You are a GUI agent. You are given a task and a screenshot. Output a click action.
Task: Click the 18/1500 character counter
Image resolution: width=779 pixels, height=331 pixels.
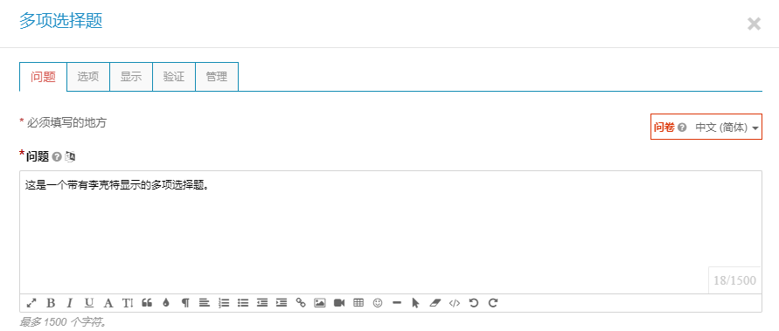point(734,280)
